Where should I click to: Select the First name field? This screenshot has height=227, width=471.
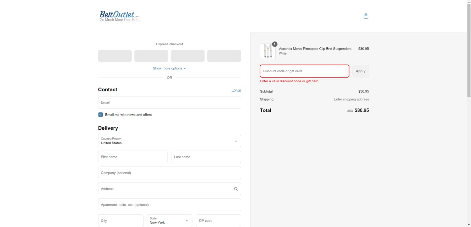[x=133, y=157]
